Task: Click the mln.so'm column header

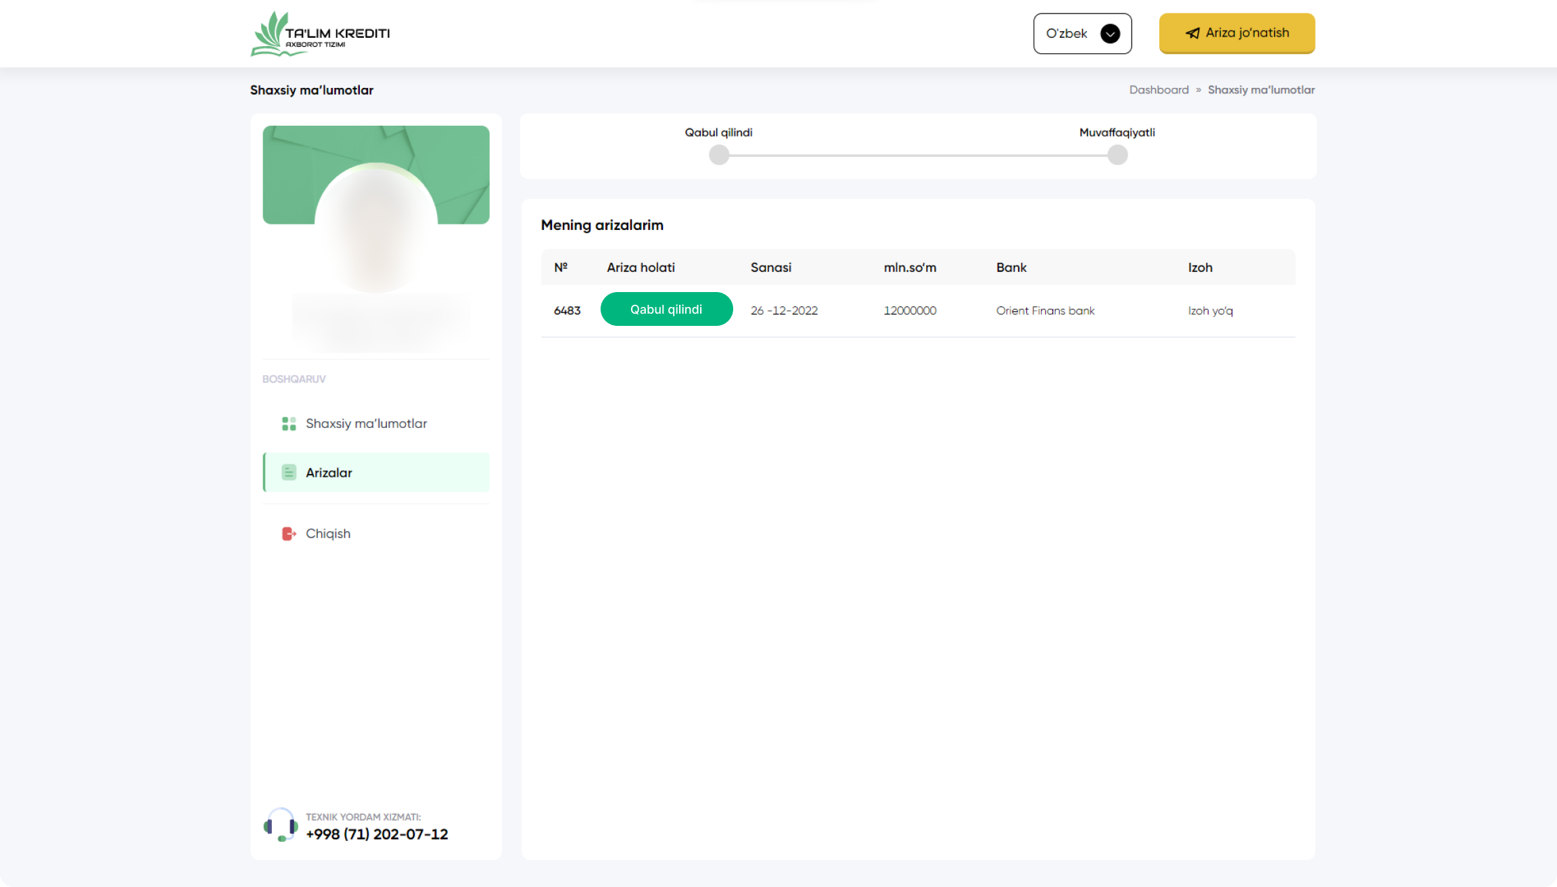Action: pyautogui.click(x=910, y=267)
